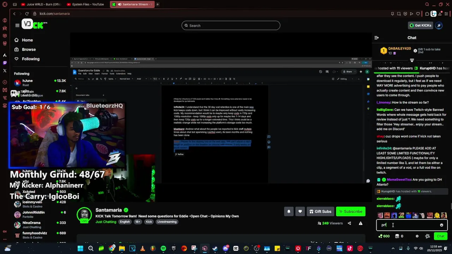Click the KICK emote in the chat emote bar
This screenshot has width=452, height=254.
point(402,215)
